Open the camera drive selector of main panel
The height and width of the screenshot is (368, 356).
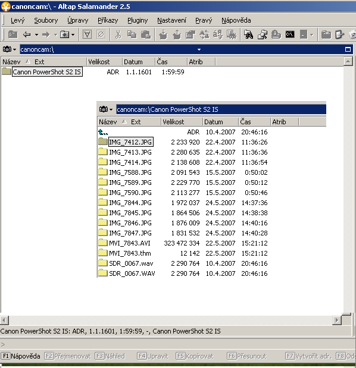point(9,49)
